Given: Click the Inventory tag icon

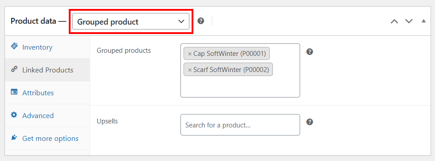Looking at the screenshot, I should (x=14, y=46).
